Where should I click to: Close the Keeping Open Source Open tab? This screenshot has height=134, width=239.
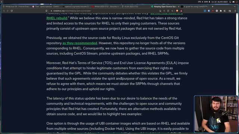coord(179,7)
